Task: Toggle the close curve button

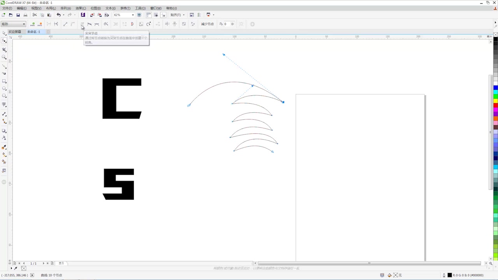Action: [x=132, y=24]
